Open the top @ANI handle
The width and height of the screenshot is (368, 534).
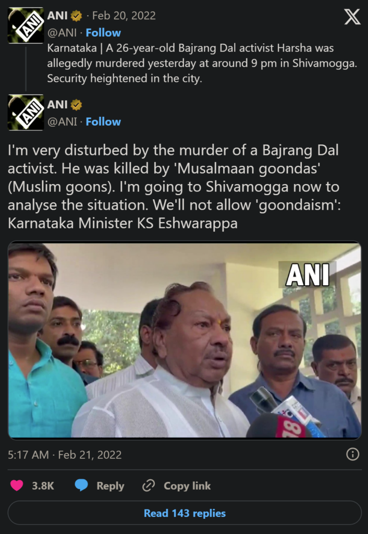[x=62, y=33]
